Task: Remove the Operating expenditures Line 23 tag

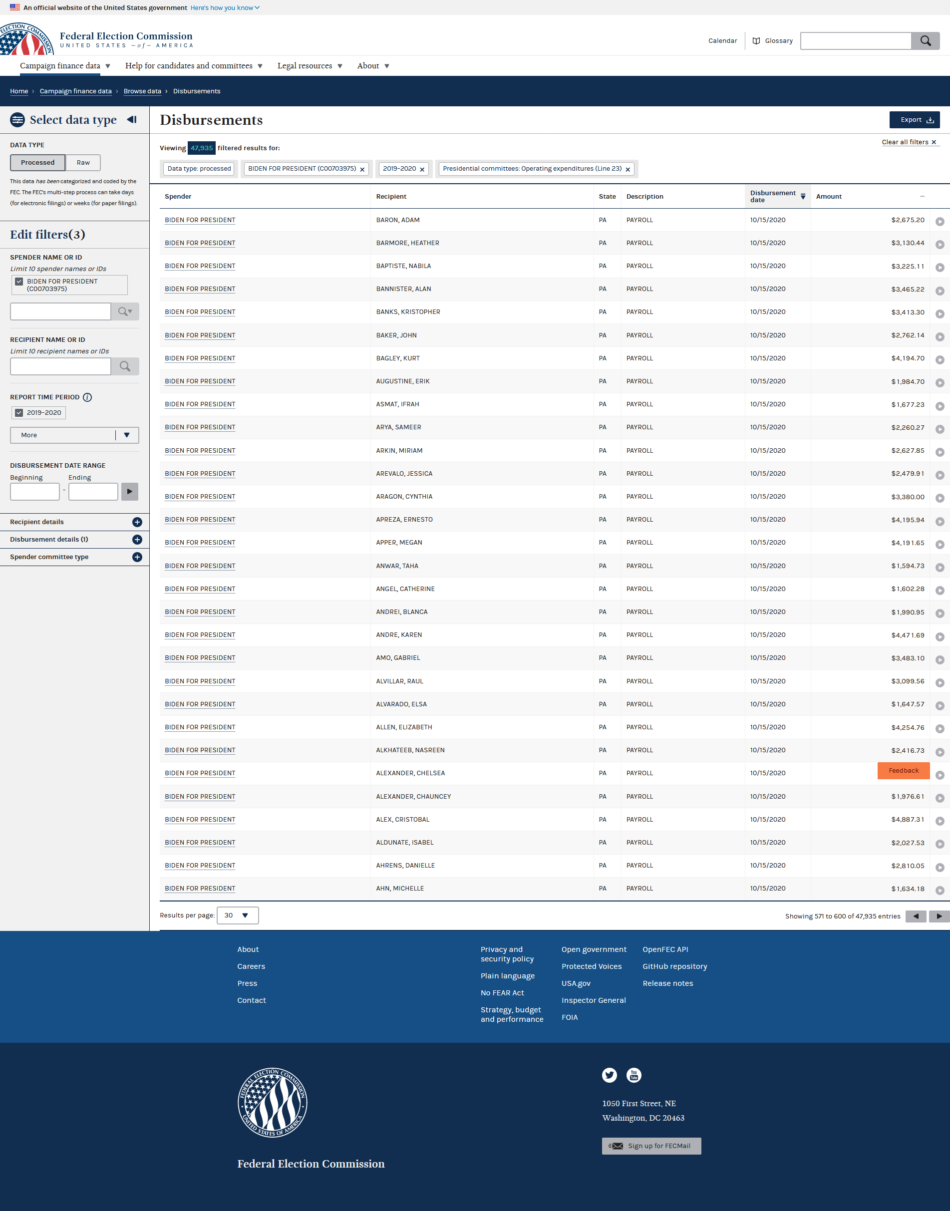Action: [628, 170]
